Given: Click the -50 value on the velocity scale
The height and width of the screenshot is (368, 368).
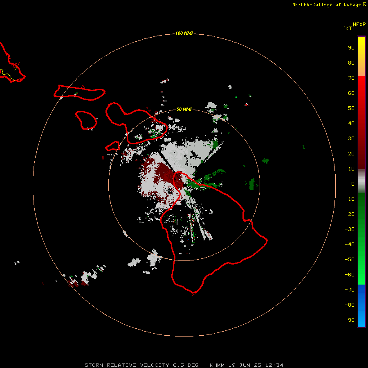Looking at the screenshot, I should click(350, 260).
